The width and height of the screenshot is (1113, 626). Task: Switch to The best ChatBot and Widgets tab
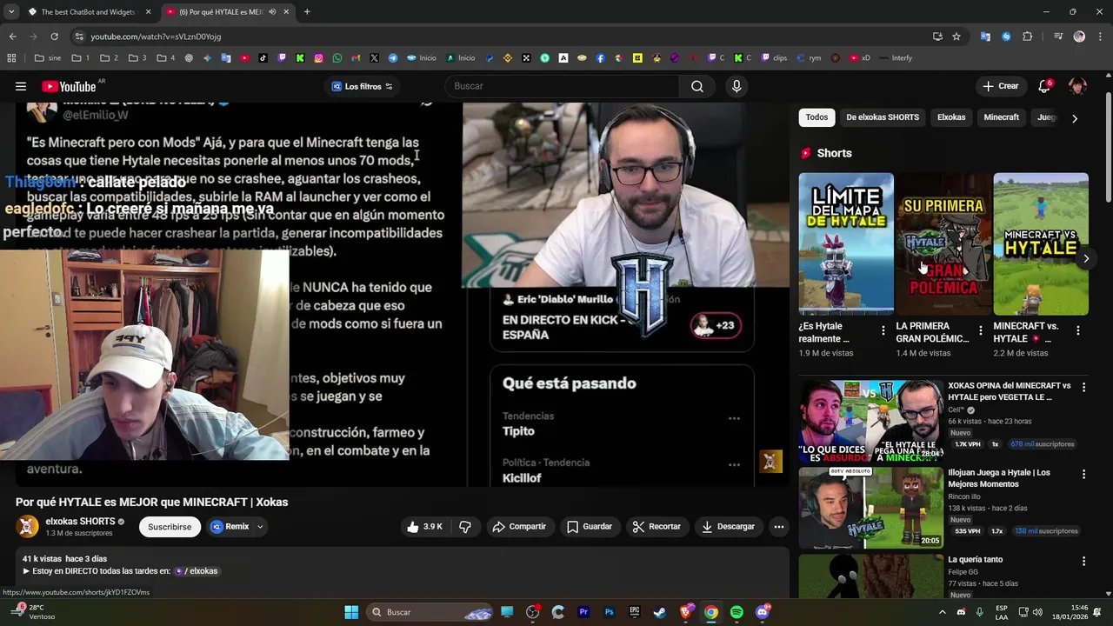[90, 12]
